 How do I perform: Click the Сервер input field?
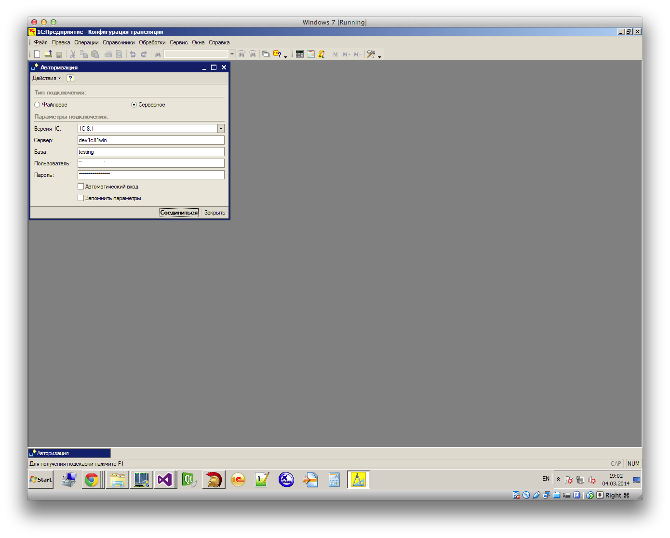pyautogui.click(x=151, y=140)
